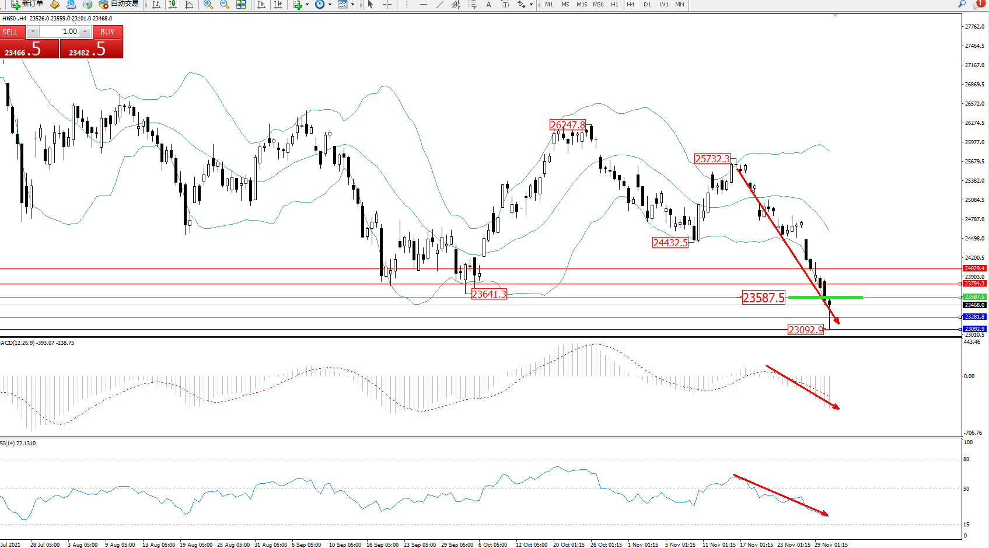
Task: Switch chart to candlestick view
Action: (x=173, y=5)
